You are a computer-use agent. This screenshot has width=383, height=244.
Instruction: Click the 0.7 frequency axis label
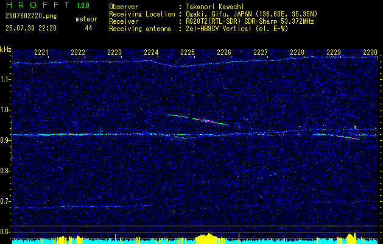[x=5, y=201]
